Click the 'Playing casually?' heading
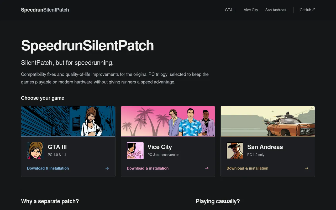 pyautogui.click(x=218, y=201)
